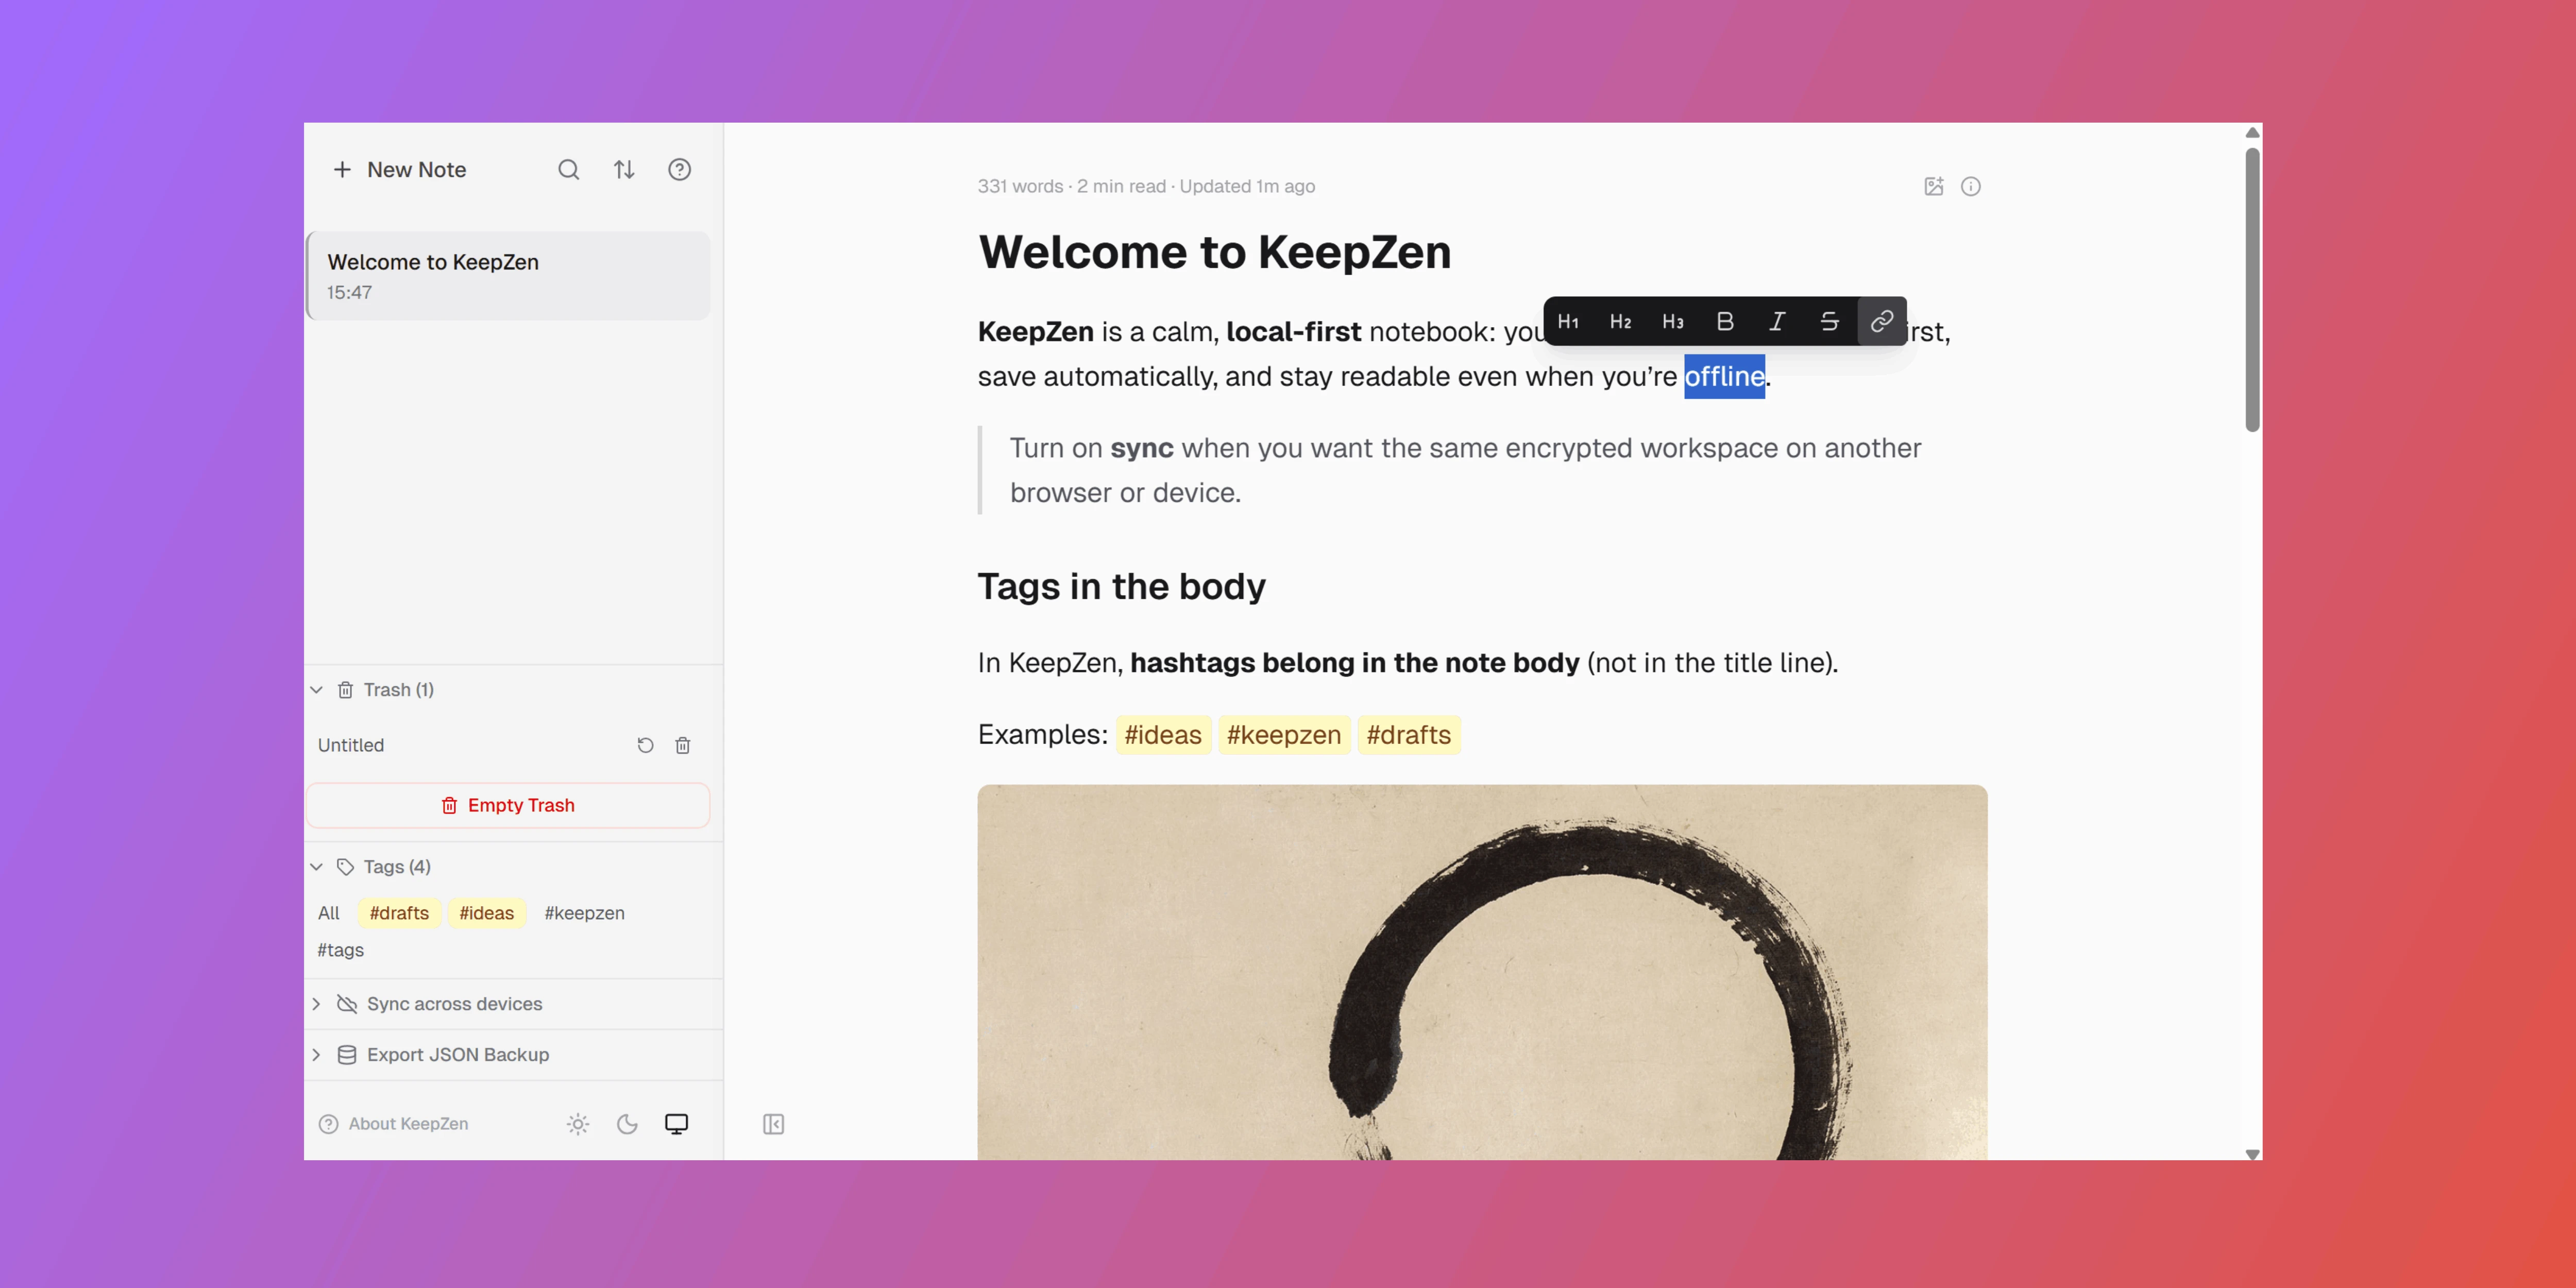Select the Welcome to KeepZen note

coord(508,276)
